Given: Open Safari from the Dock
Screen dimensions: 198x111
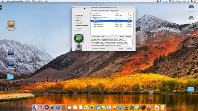Looking at the screenshot, I should coord(58,107).
